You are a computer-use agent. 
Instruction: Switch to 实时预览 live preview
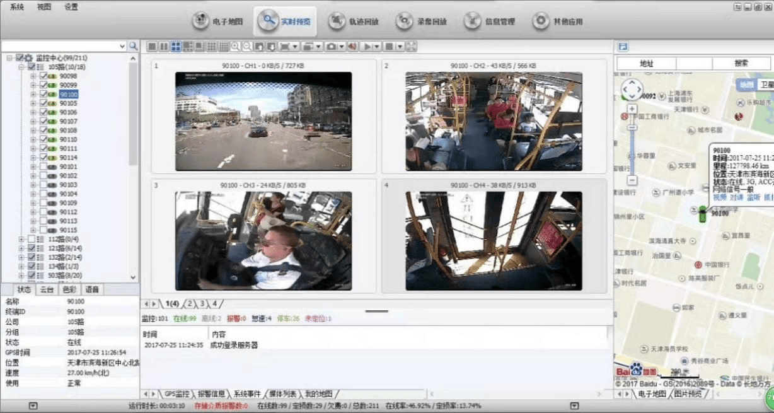click(x=286, y=21)
